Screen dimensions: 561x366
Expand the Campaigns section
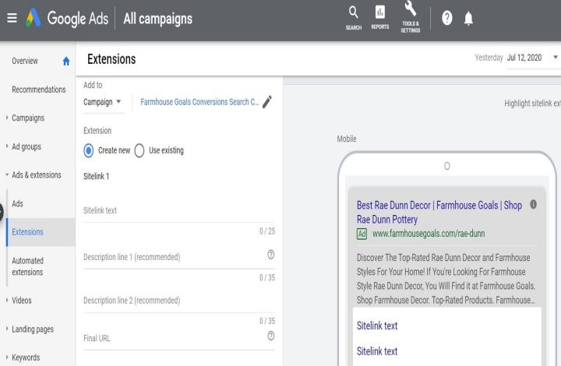tap(7, 118)
